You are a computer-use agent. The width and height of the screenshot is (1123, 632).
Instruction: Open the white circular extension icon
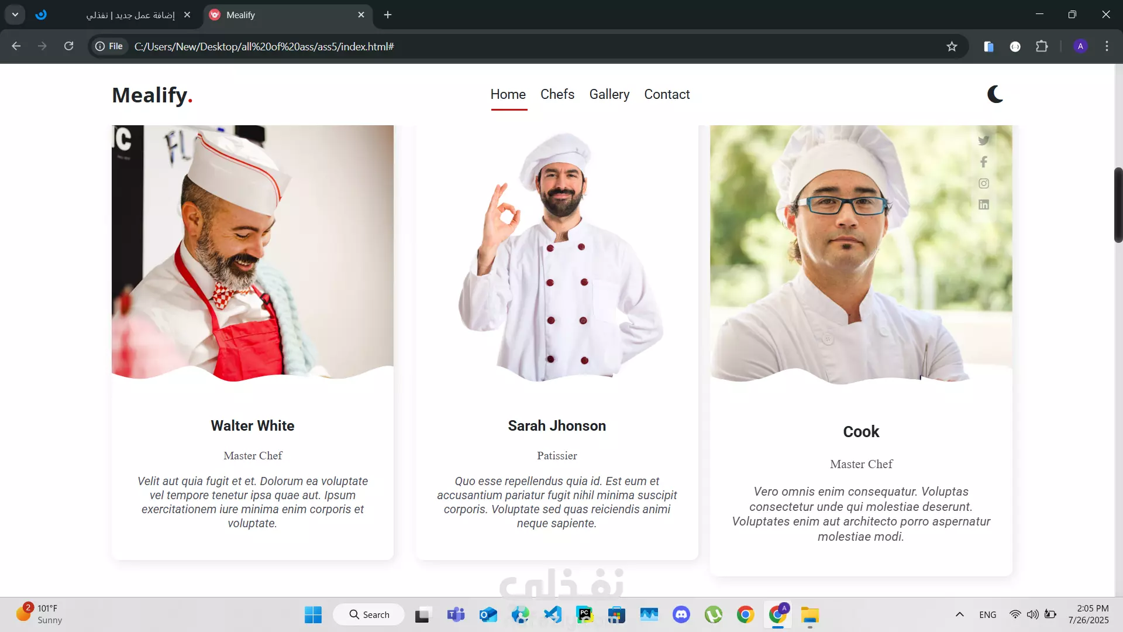coord(1015,47)
